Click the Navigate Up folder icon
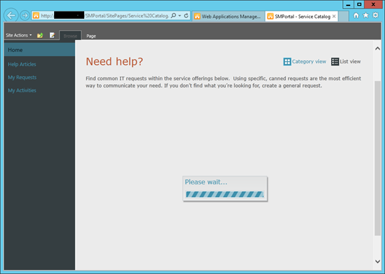This screenshot has height=274, width=385. pyautogui.click(x=40, y=35)
